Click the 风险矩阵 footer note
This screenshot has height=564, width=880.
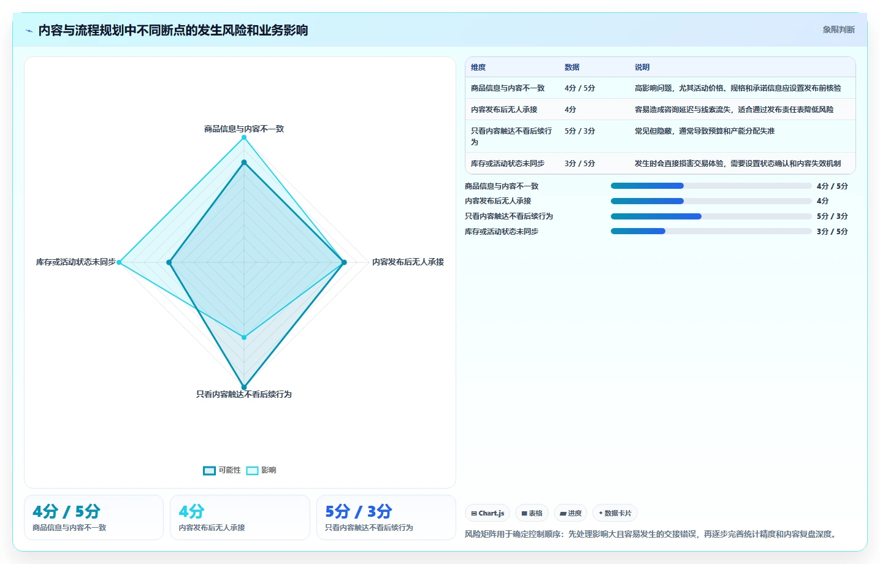click(x=651, y=534)
